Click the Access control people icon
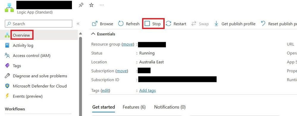297x116 pixels. [x=7, y=55]
